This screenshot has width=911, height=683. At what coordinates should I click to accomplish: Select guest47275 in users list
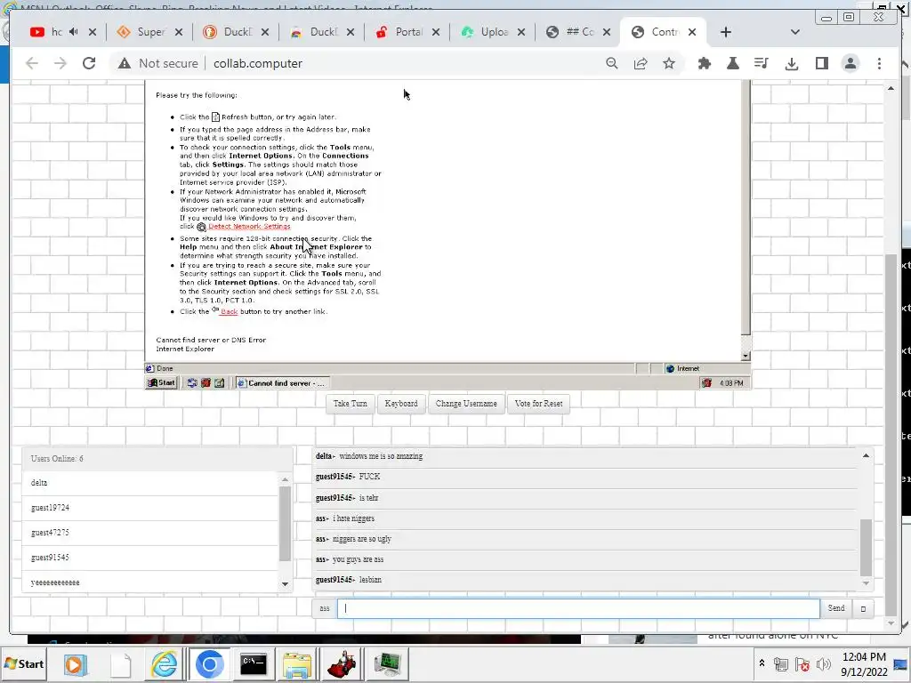click(x=151, y=533)
